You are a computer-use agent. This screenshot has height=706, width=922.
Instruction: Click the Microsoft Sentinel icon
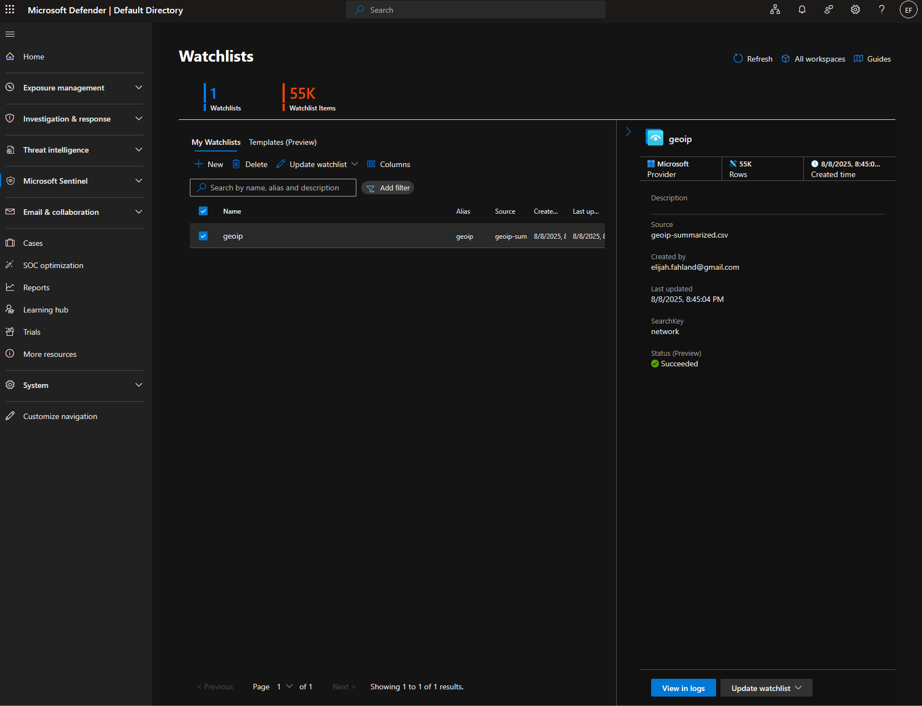(10, 181)
